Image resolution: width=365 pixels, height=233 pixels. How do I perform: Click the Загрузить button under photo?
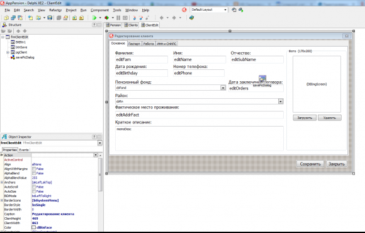305,118
